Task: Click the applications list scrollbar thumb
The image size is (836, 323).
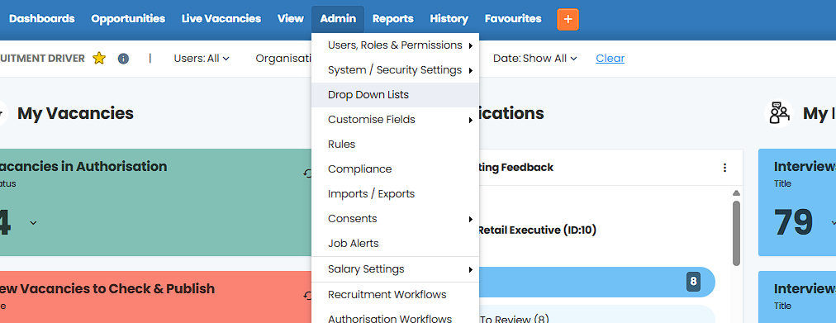Action: tap(736, 233)
